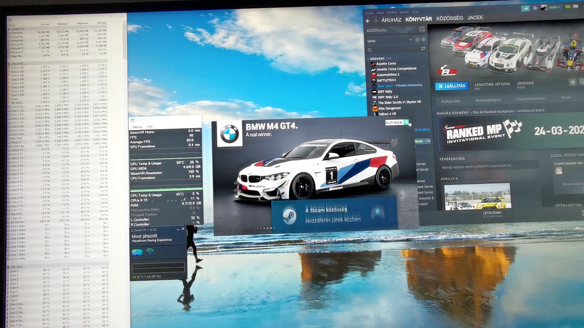Open the Ranked MP Invitational Event banner
584x328 pixels.
pyautogui.click(x=510, y=133)
